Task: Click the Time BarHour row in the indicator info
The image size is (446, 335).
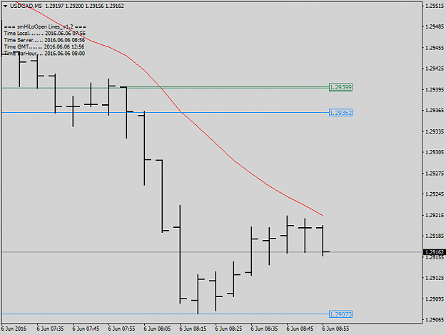Action: (44, 54)
